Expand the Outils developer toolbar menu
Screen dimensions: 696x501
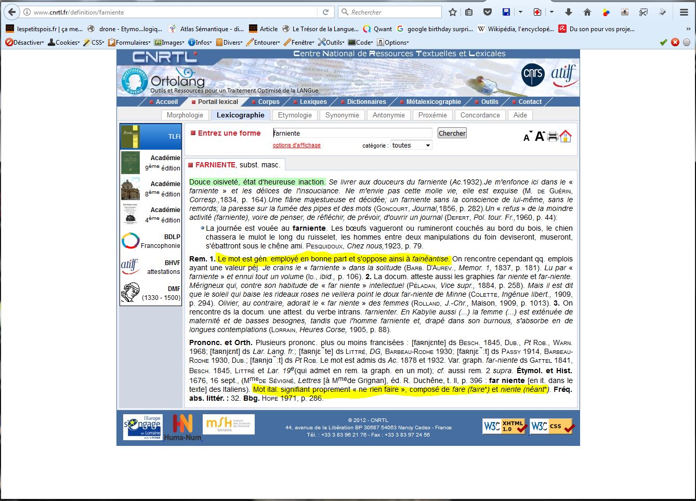pyautogui.click(x=332, y=43)
